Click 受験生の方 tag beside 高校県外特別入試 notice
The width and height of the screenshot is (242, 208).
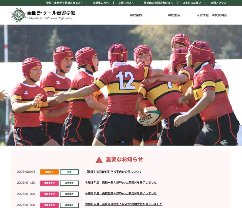pyautogui.click(x=49, y=205)
